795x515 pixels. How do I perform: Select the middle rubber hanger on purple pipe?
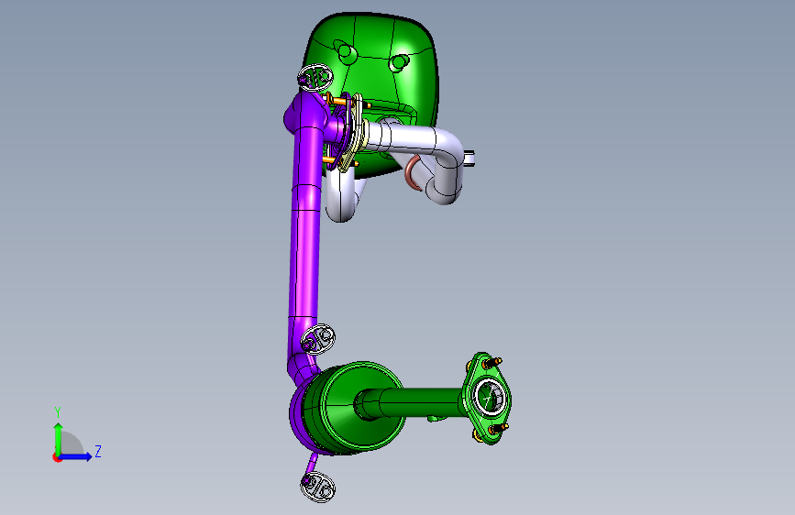318,339
